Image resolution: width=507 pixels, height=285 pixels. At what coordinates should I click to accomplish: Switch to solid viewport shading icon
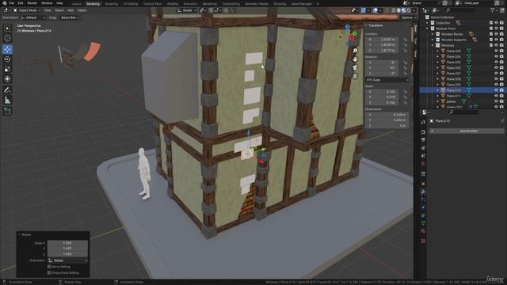pyautogui.click(x=398, y=10)
